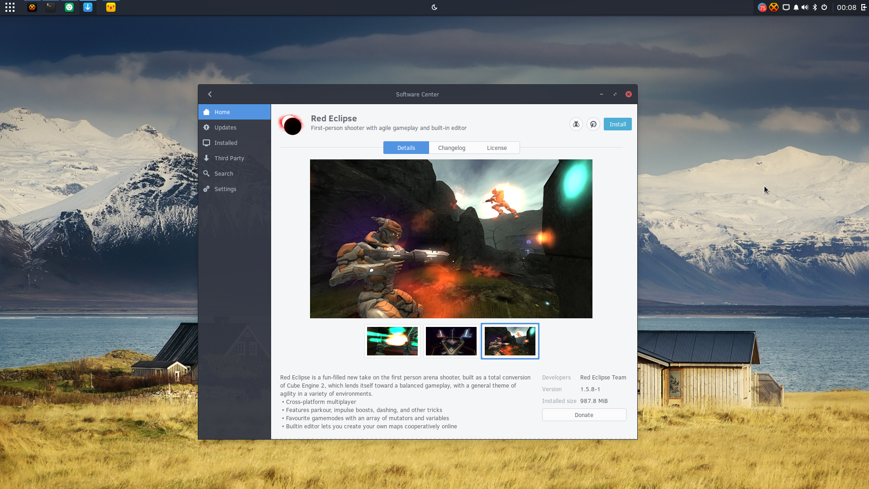Click the round support icon beside Install
869x489 pixels.
[x=593, y=124]
